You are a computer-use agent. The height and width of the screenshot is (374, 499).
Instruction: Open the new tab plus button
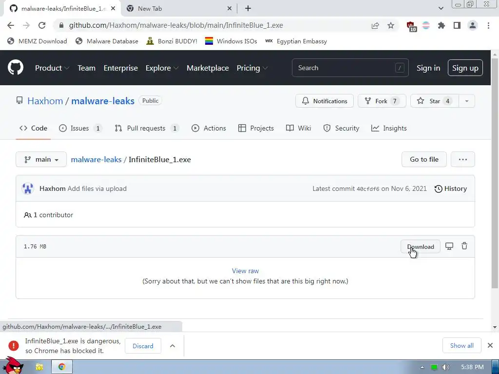click(x=248, y=9)
